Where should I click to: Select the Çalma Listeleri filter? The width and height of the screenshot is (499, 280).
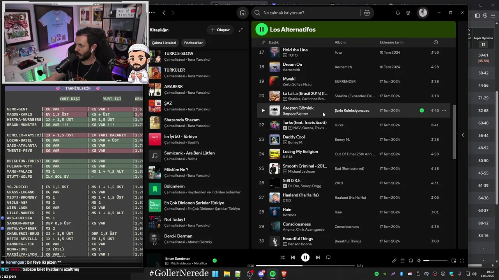[x=164, y=43]
